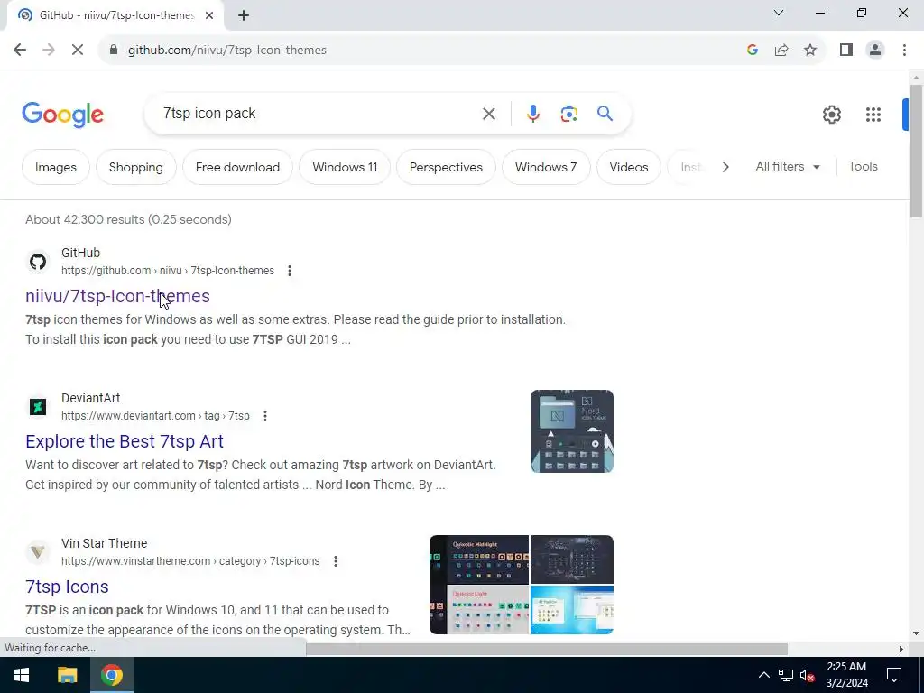Open a new browser tab

[244, 15]
